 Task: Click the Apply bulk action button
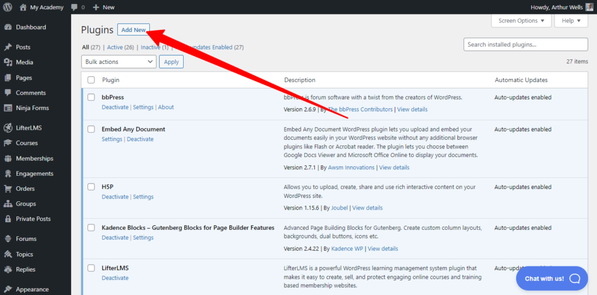pyautogui.click(x=171, y=62)
